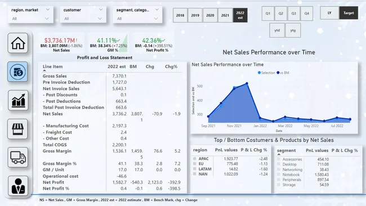This screenshot has height=206, width=366.
Task: Select fiscal year 2021
Action: point(225,15)
